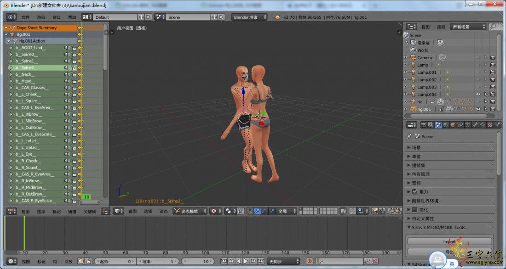Image resolution: width=506 pixels, height=269 pixels.
Task: Click the Timeline editor type clock icon
Action: click(11, 261)
